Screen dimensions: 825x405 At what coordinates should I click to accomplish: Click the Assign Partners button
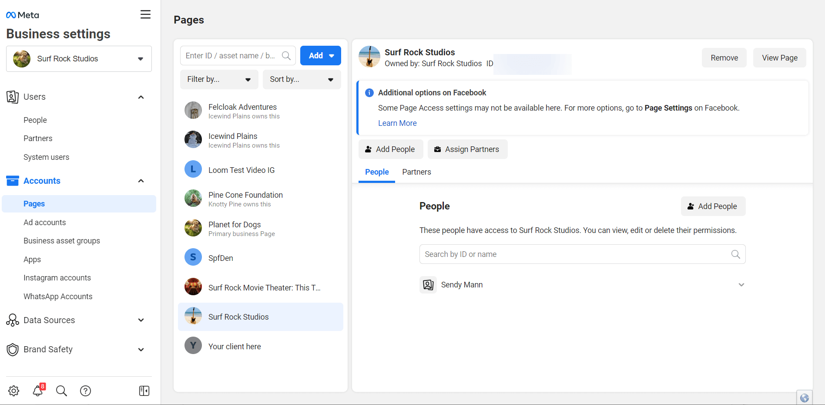click(x=467, y=149)
